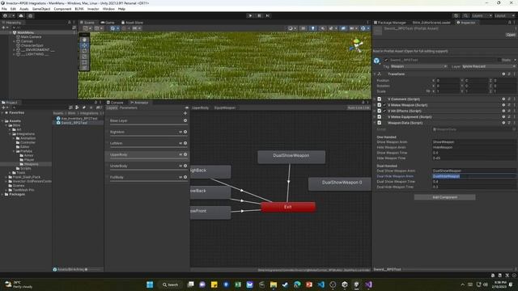Open the Unity cloud services icon
The height and width of the screenshot is (291, 518).
pyautogui.click(x=21, y=15)
